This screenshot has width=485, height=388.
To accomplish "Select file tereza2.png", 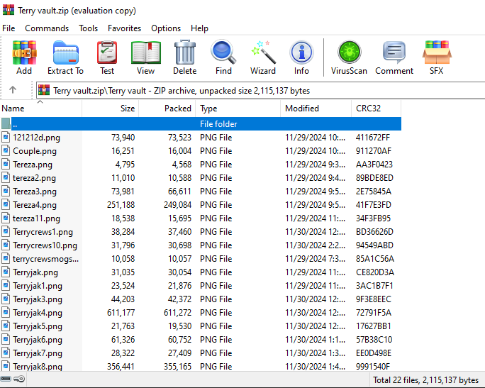I will (x=34, y=178).
